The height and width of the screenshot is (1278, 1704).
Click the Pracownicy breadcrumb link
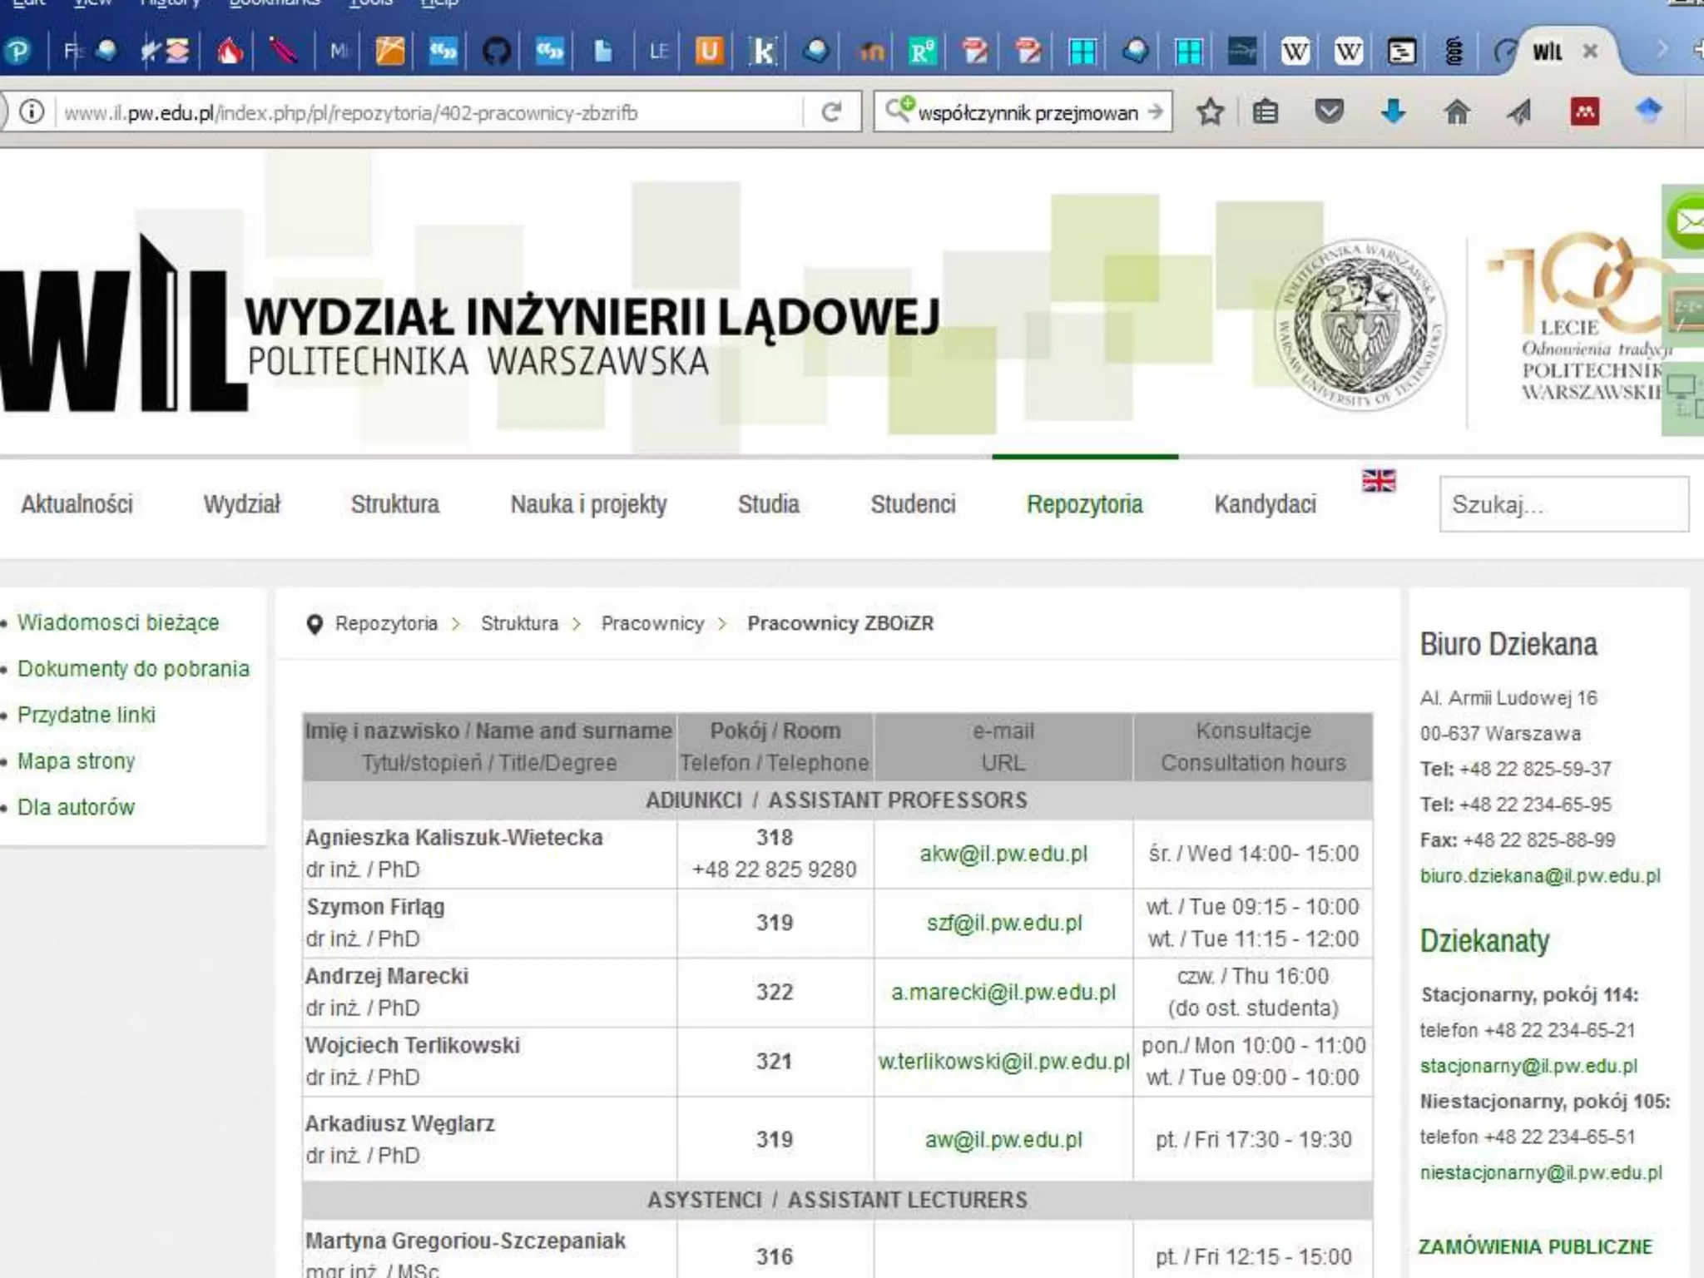(652, 623)
